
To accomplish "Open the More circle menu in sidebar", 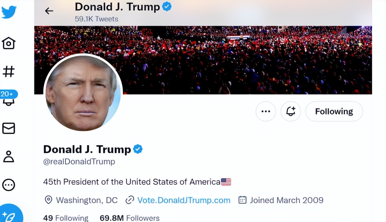I will (x=9, y=185).
